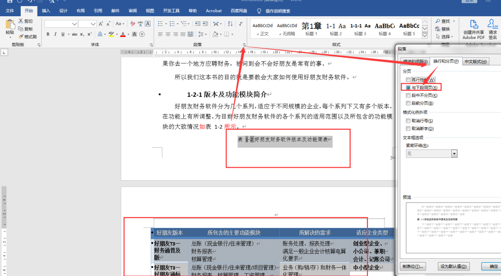Click the 制表位(T)... tabs button
Viewport: 501px width, 276px height.
pyautogui.click(x=412, y=266)
